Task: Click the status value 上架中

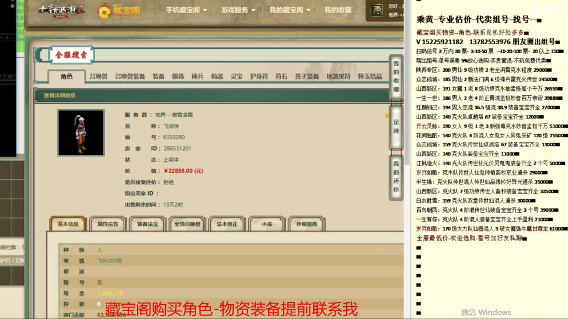Action: click(x=171, y=159)
